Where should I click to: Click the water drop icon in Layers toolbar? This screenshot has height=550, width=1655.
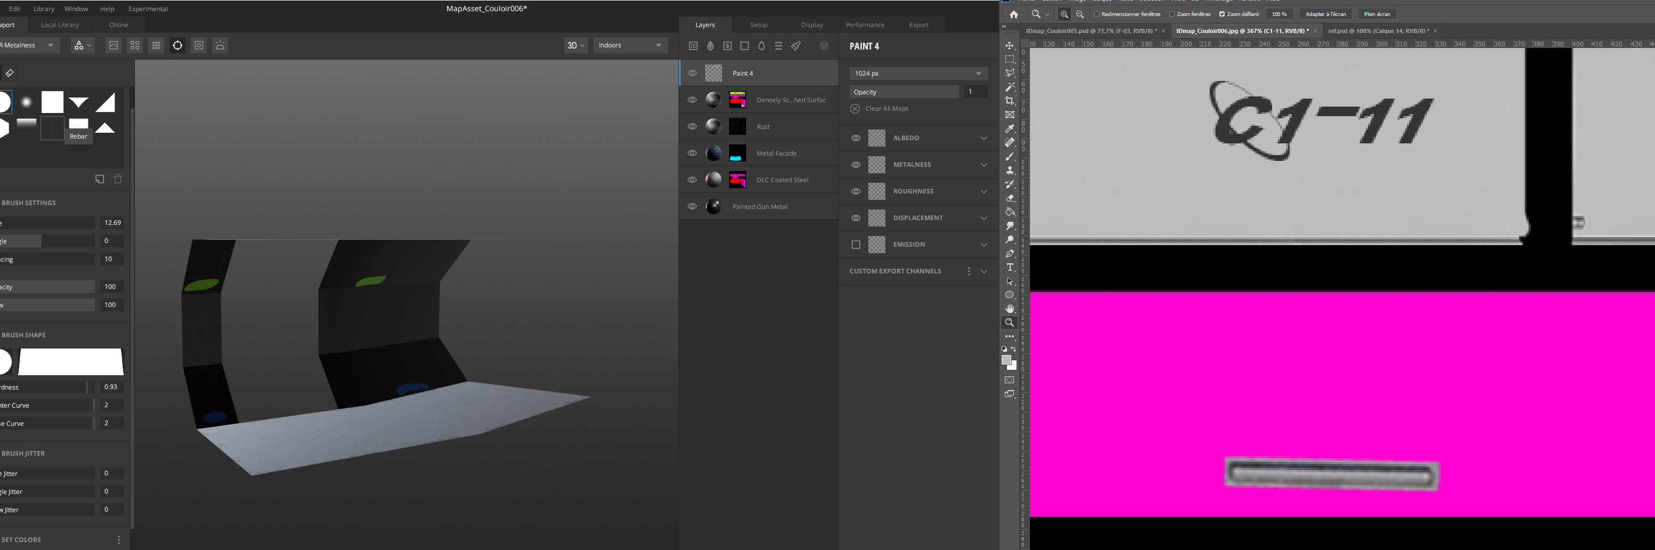click(761, 45)
